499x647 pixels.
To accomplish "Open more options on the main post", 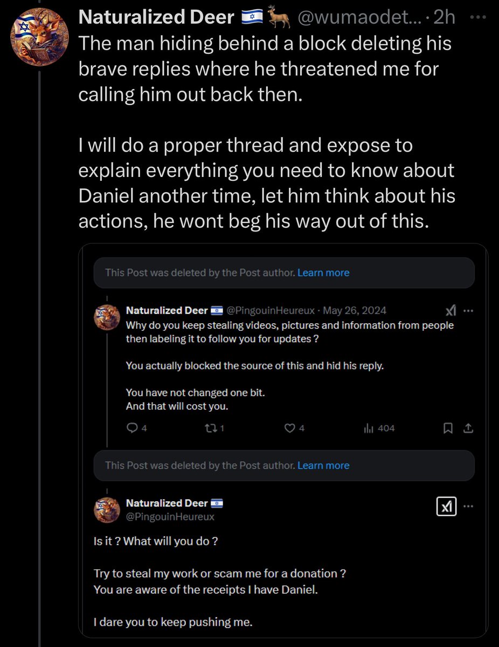I will click(477, 17).
